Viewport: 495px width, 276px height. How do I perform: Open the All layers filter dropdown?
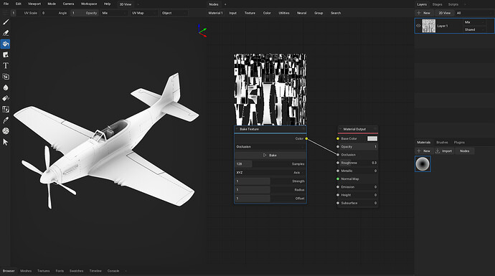[474, 13]
